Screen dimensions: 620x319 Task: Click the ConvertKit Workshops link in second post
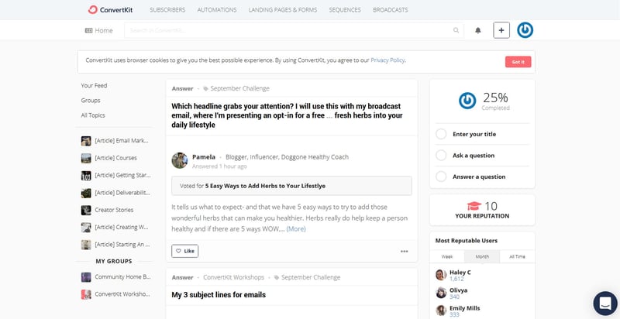pyautogui.click(x=234, y=277)
